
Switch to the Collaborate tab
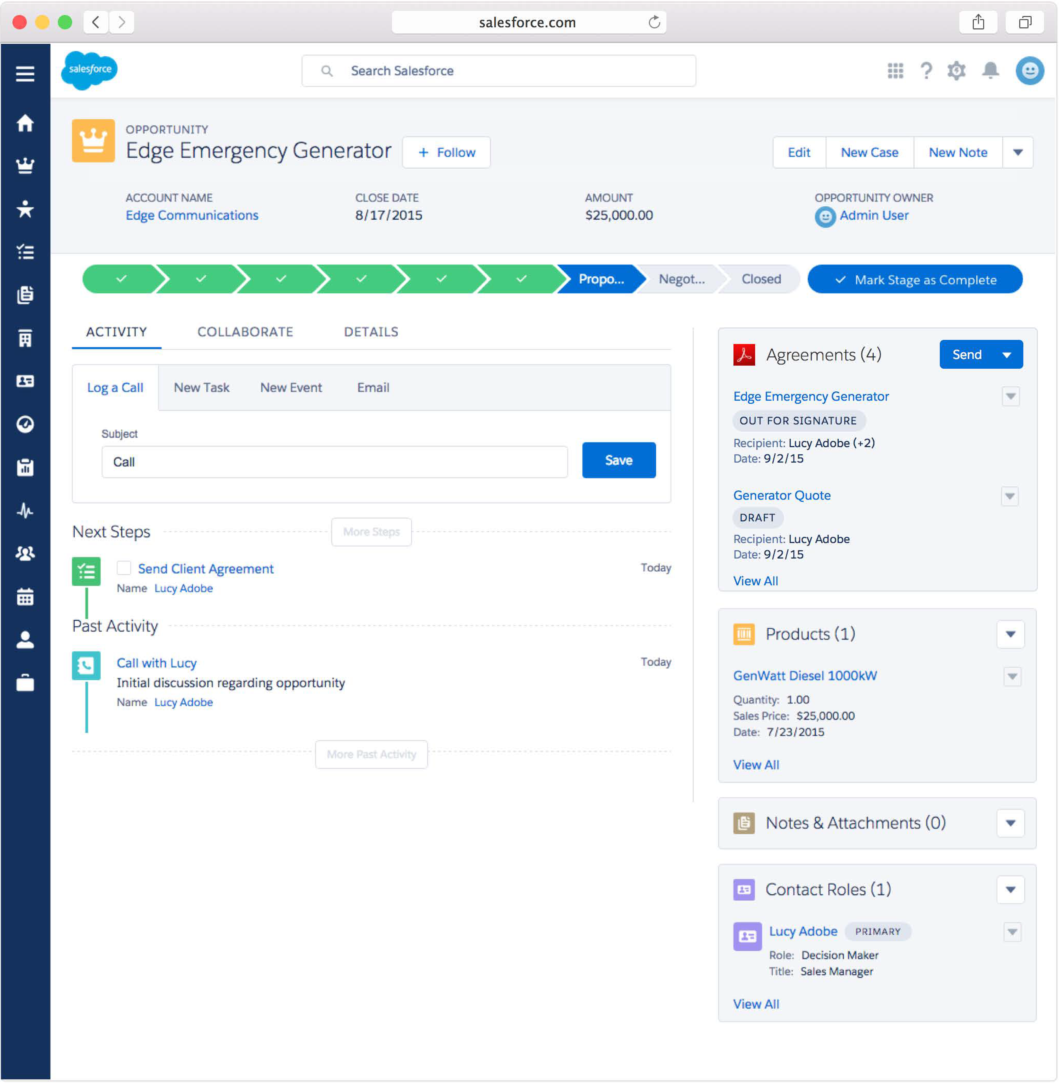tap(245, 332)
